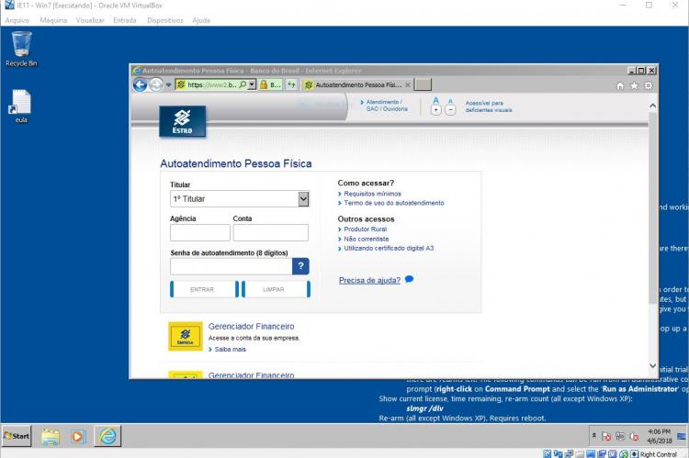Click the refresh page icon
This screenshot has width=689, height=458.
click(291, 84)
